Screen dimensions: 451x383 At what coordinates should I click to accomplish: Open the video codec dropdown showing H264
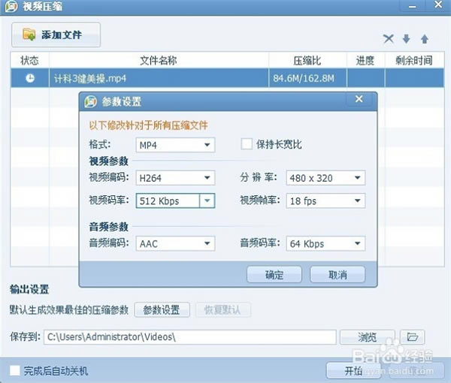(x=175, y=177)
